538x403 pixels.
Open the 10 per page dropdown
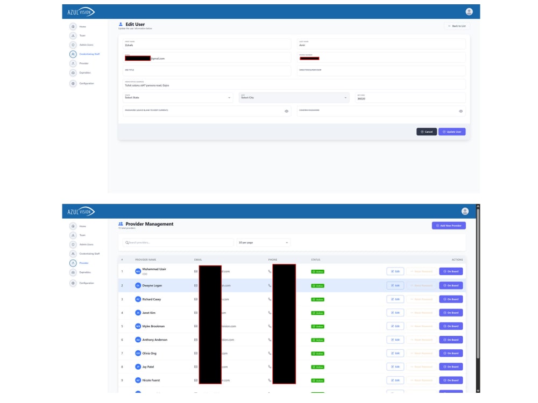point(263,243)
